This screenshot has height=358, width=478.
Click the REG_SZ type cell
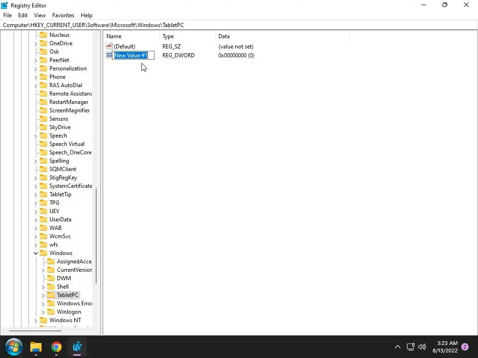click(x=171, y=47)
